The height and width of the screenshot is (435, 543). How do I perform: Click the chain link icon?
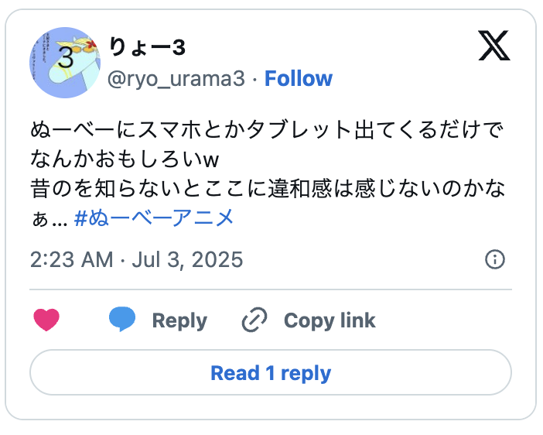[x=254, y=320]
